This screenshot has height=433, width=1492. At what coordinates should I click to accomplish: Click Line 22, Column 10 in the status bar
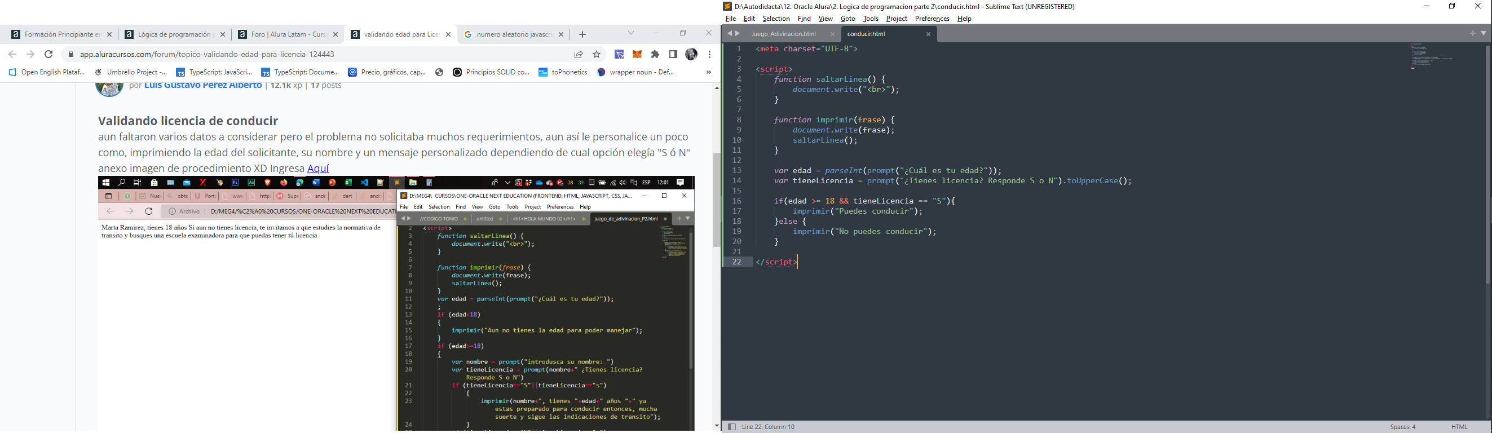pos(769,427)
